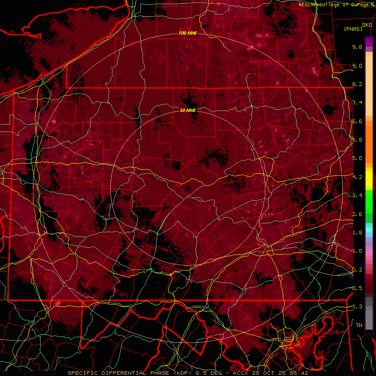Click the purple band atop the color scale

click(x=369, y=42)
